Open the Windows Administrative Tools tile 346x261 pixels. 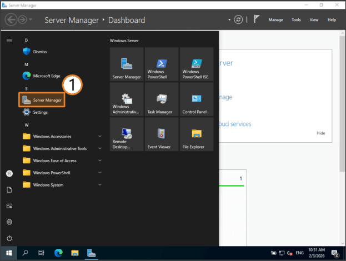(x=127, y=99)
